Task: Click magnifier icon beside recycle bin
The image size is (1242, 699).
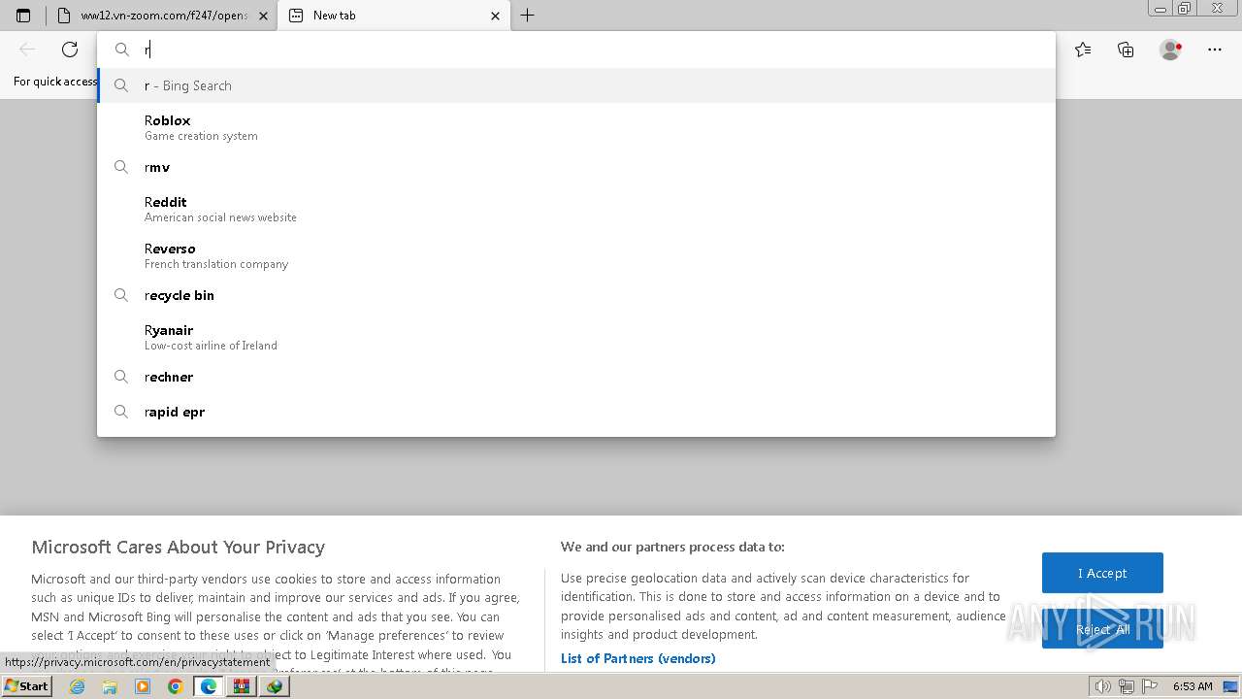Action: tap(121, 295)
